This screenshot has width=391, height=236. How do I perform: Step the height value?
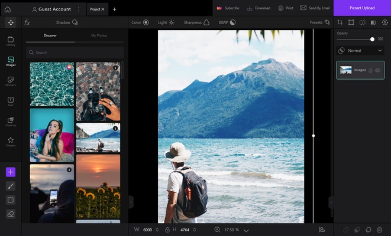click(195, 230)
